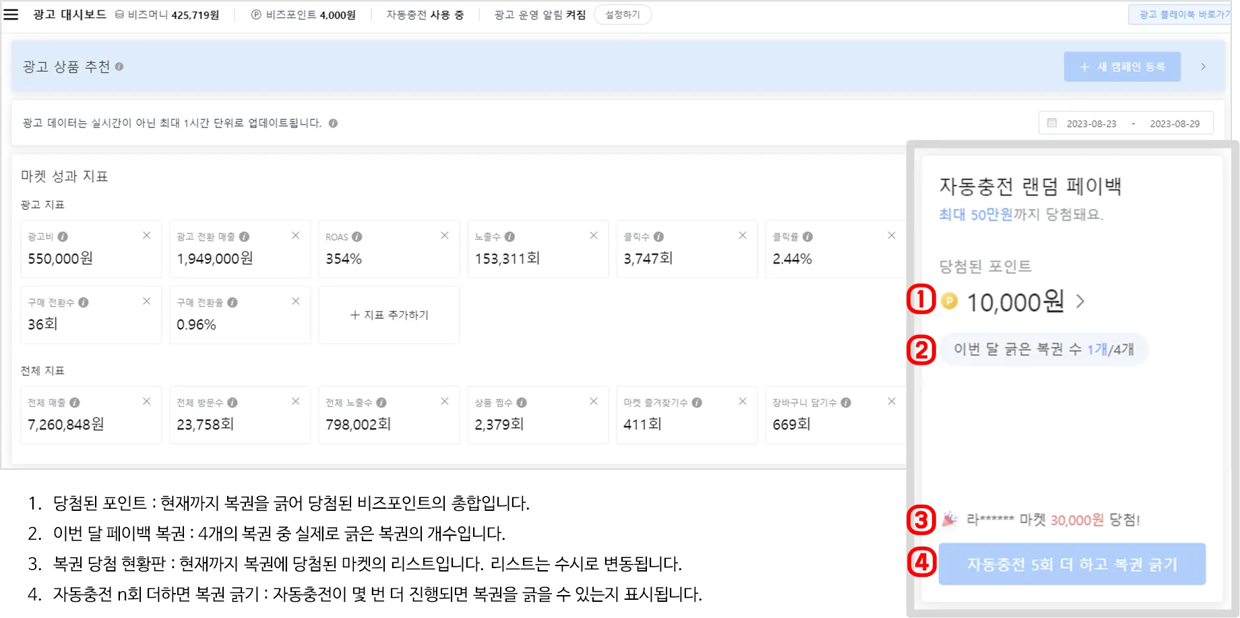
Task: Click the 클릭수 info icon
Action: click(658, 237)
